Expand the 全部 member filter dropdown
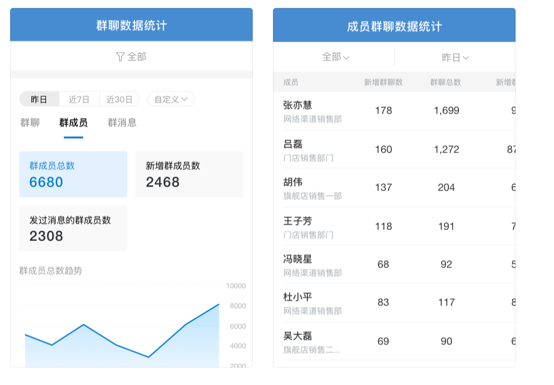This screenshot has height=385, width=554. 335,57
